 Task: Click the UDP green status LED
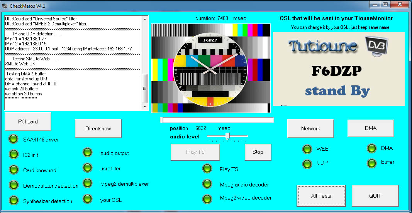307,164
